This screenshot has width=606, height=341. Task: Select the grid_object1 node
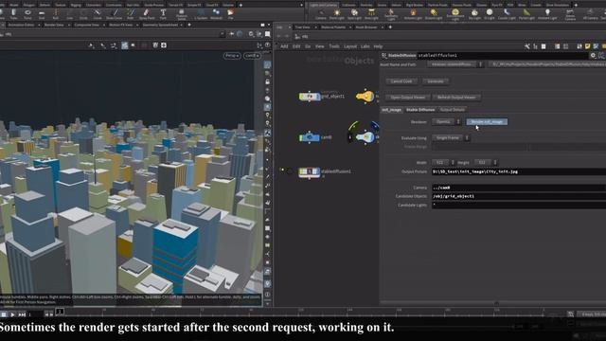tap(310, 97)
